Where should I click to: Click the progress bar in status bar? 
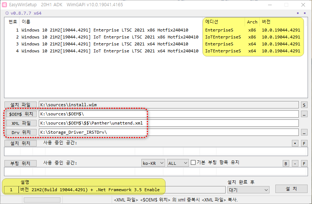(x=42, y=200)
